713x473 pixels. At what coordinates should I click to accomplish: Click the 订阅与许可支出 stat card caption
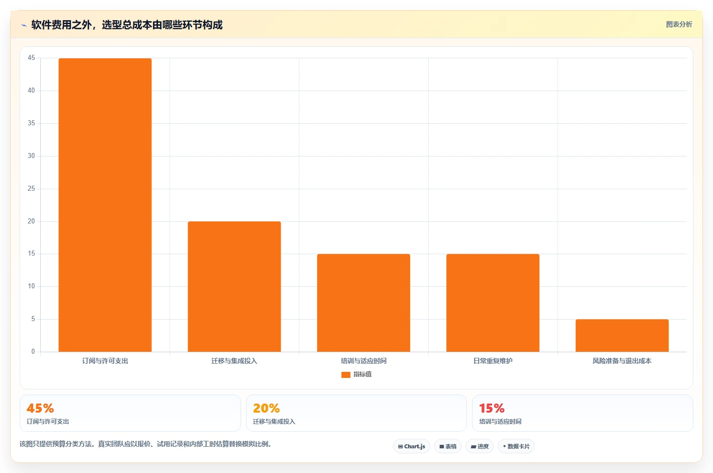48,422
